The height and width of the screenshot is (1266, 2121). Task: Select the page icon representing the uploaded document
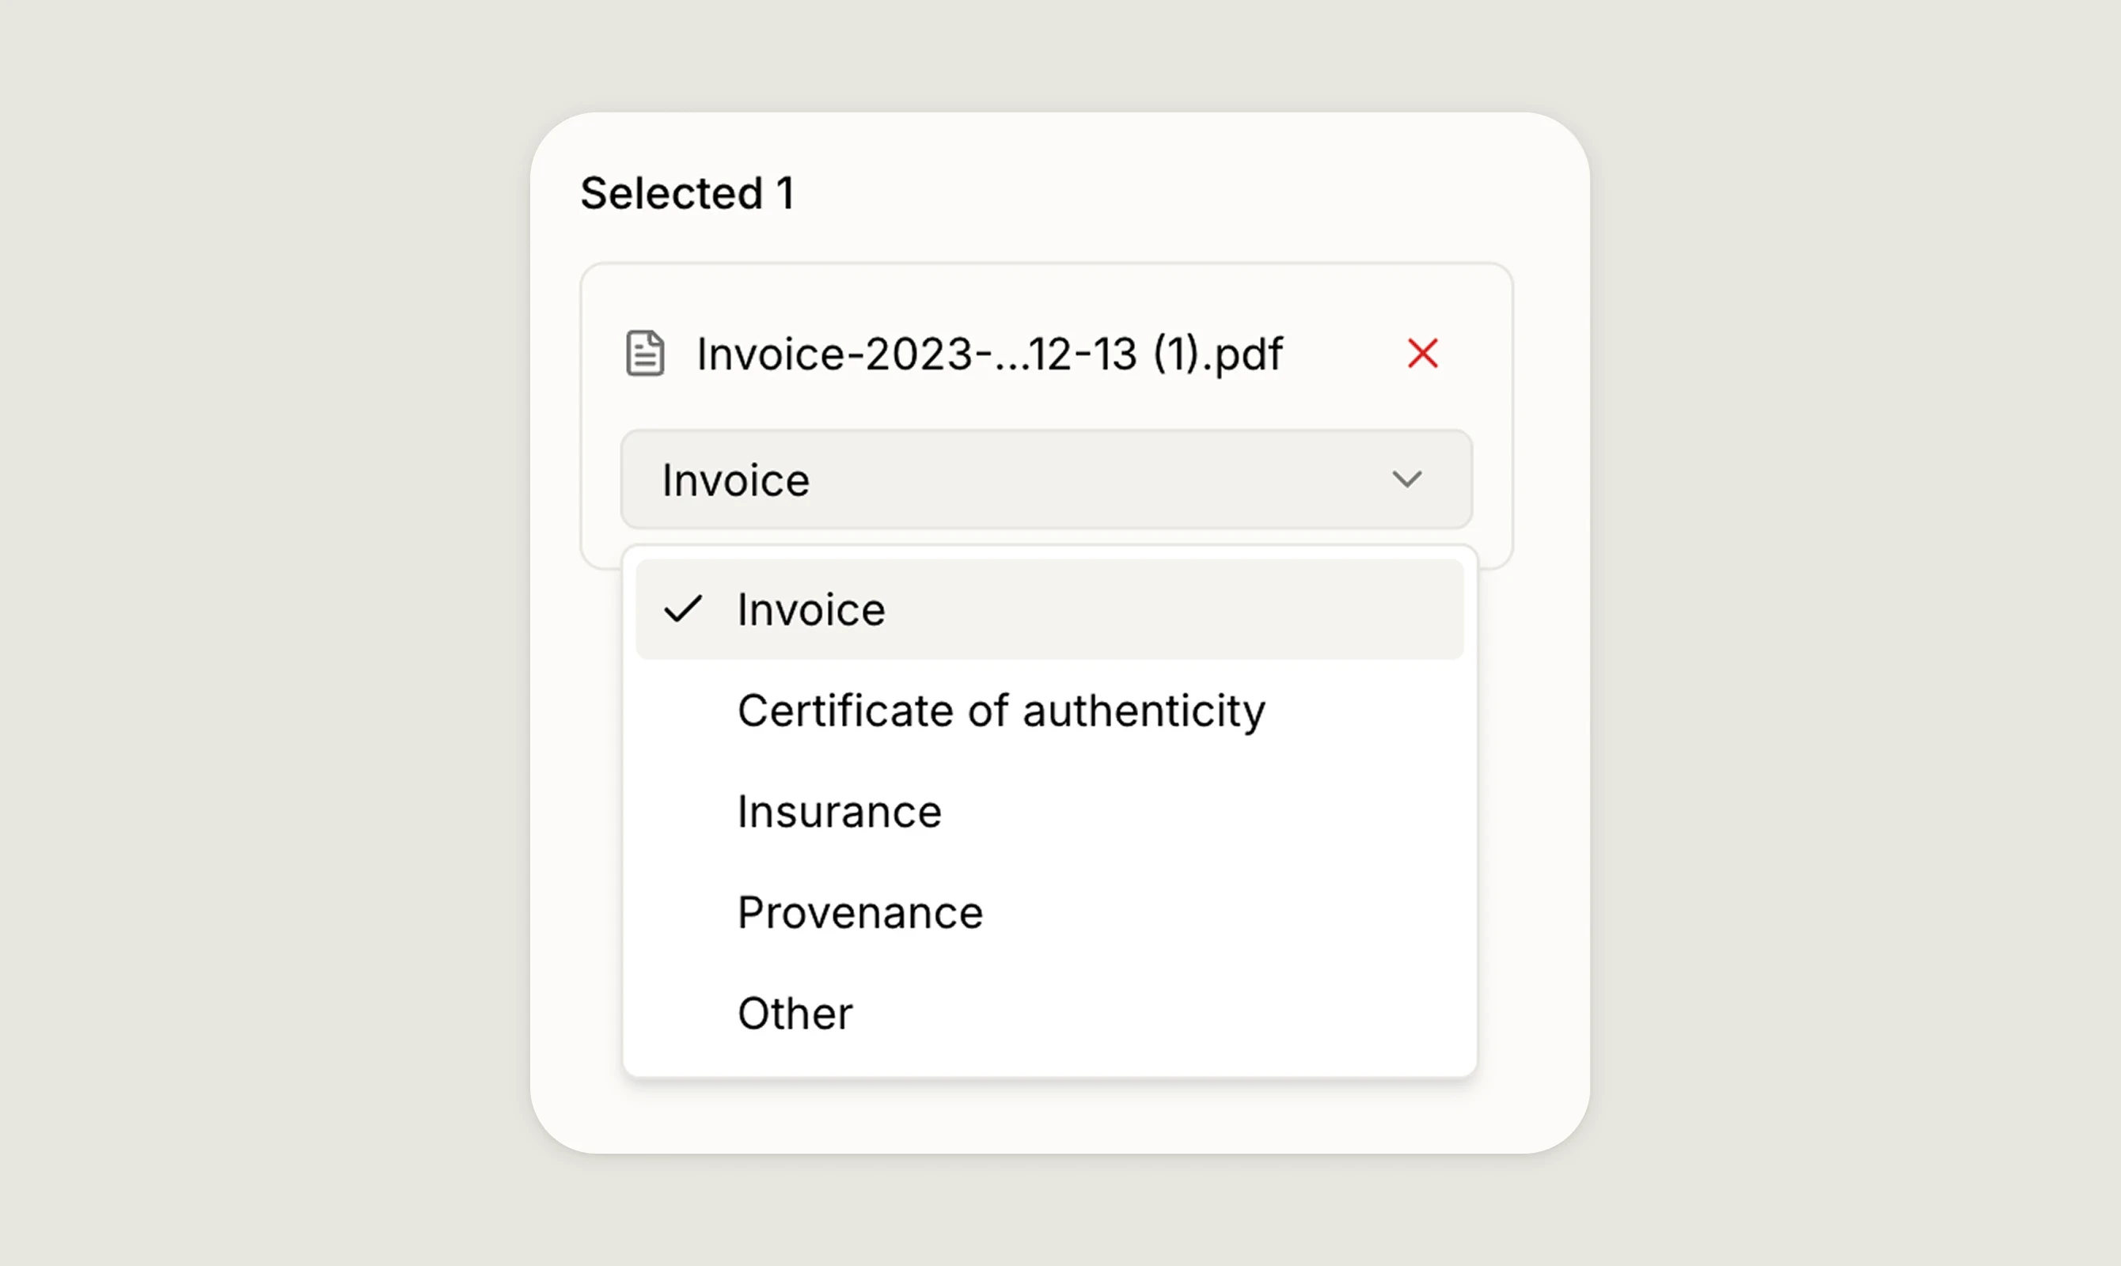[x=646, y=352]
